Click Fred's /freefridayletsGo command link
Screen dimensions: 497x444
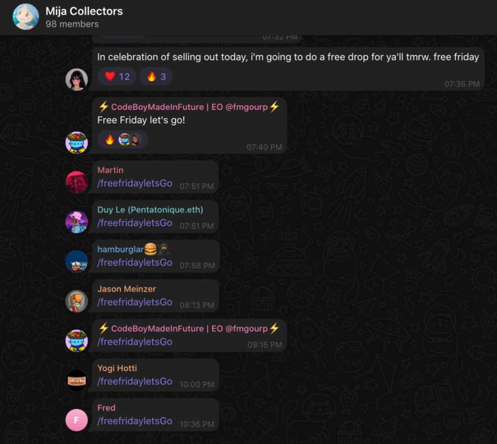(134, 421)
